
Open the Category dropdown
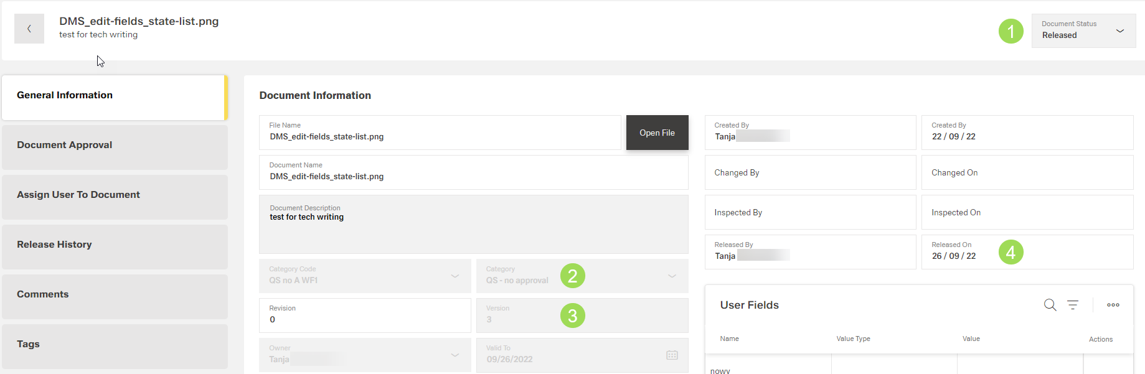(x=672, y=276)
